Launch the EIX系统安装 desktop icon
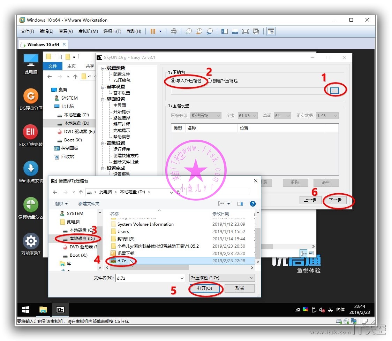 31,135
